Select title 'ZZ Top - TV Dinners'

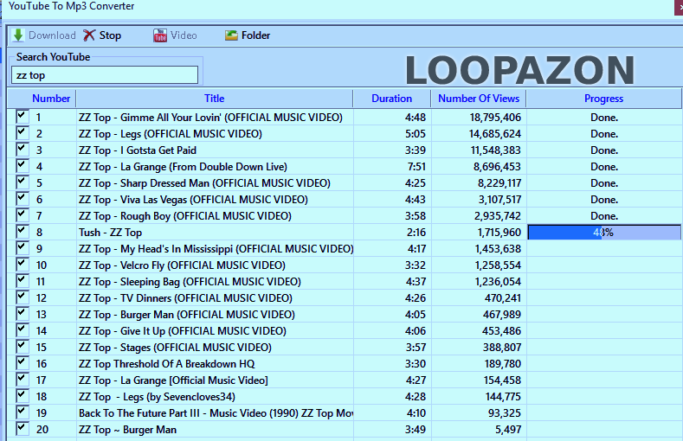185,298
